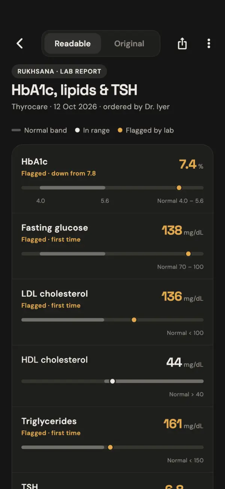Go back using the left chevron
This screenshot has height=489, width=225.
point(20,44)
